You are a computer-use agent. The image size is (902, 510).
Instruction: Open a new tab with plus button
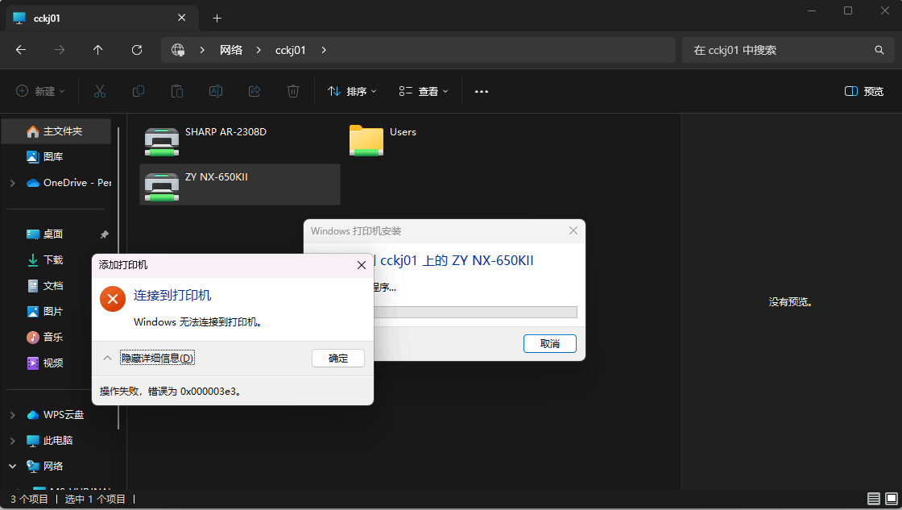click(217, 19)
